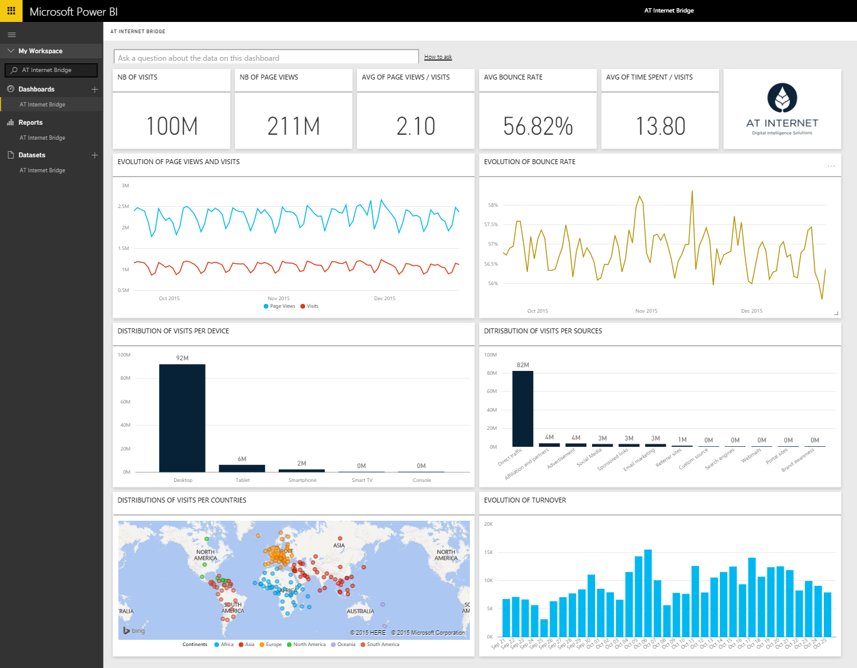Select the Datasets heading
This screenshot has width=857, height=668.
point(32,155)
